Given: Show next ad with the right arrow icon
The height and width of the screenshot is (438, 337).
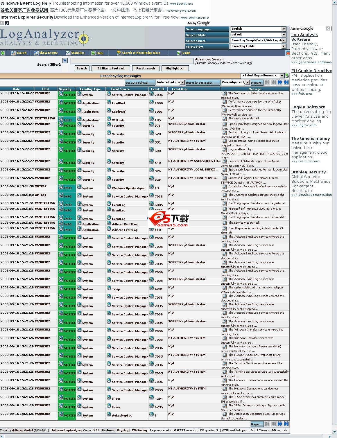Looking at the screenshot, I should [7, 23].
